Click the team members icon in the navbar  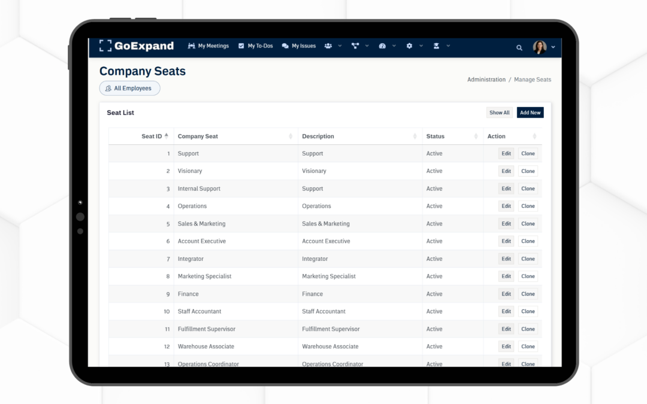tap(327, 45)
